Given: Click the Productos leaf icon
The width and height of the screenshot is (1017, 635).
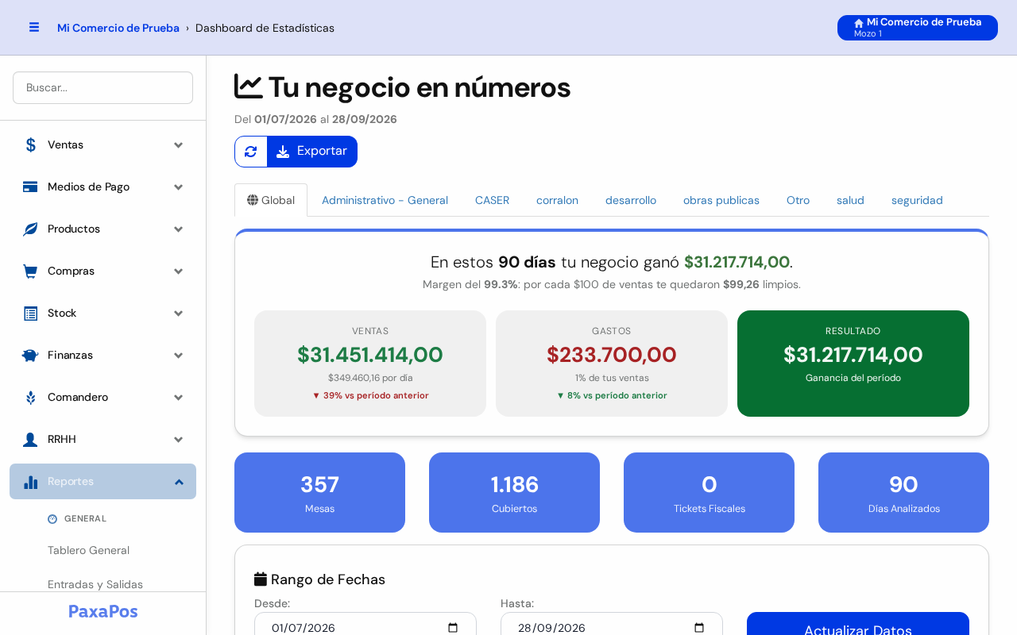Looking at the screenshot, I should click(30, 229).
